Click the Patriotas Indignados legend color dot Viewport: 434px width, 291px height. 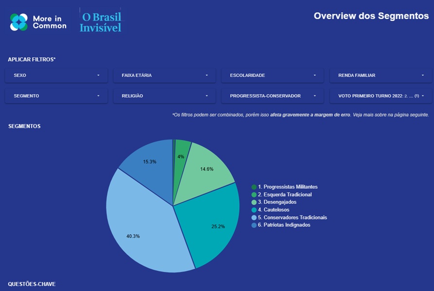coord(254,226)
